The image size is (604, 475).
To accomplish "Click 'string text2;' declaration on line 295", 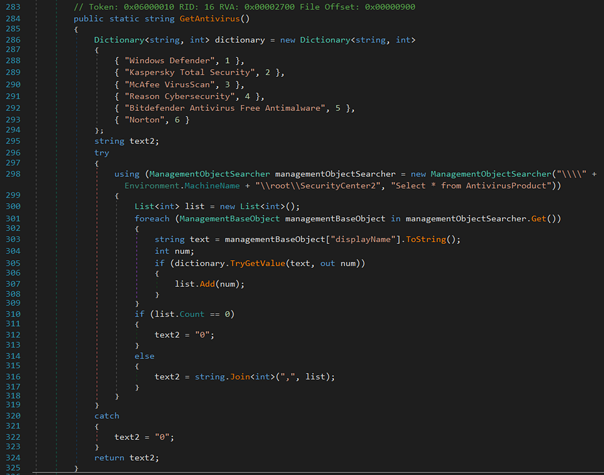I will click(127, 141).
